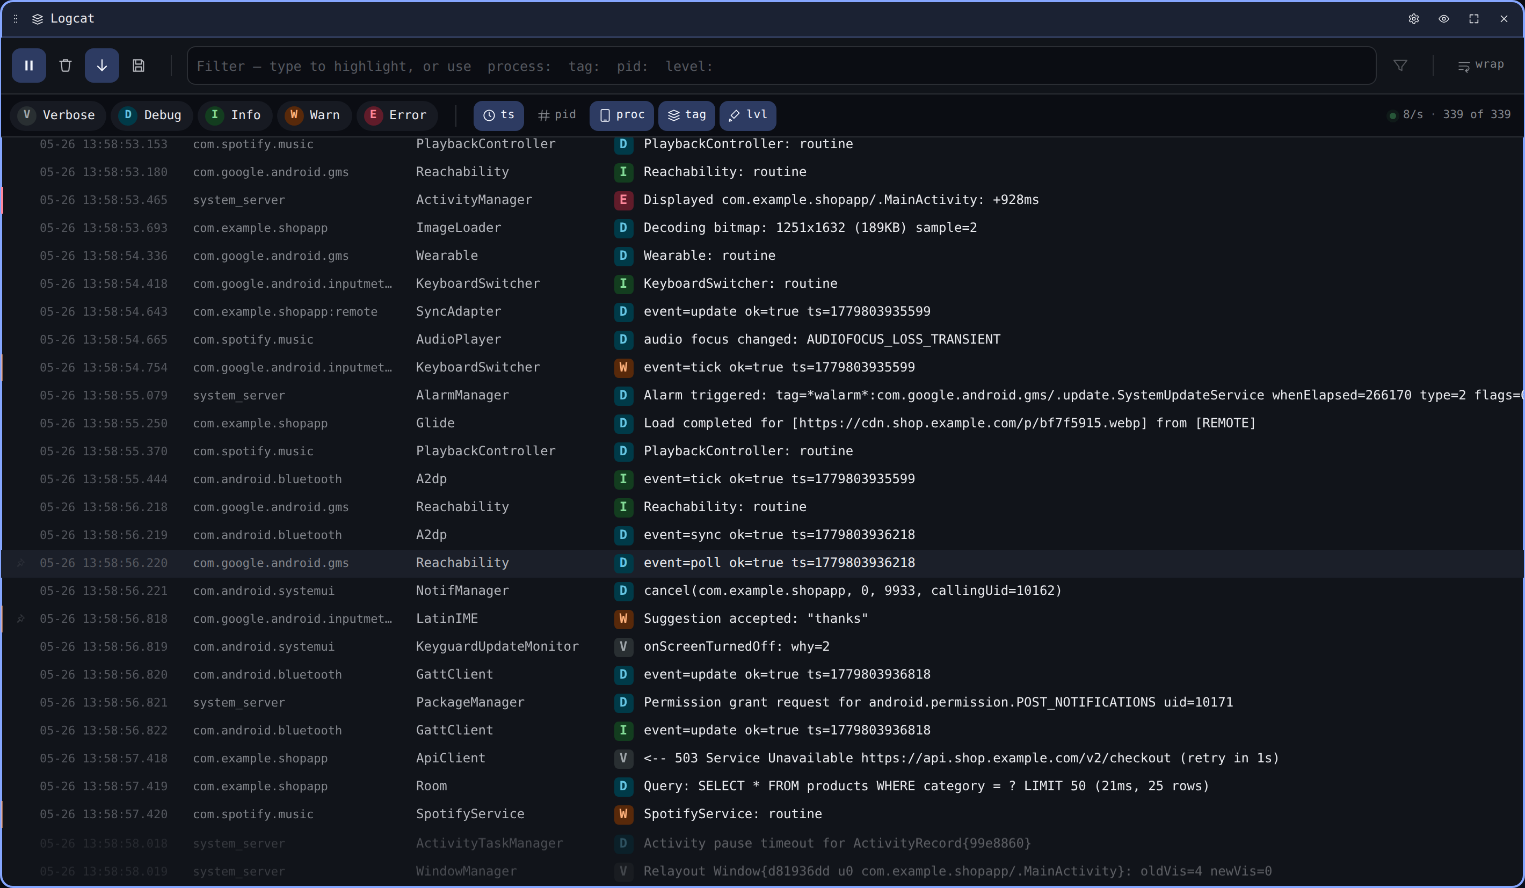The image size is (1525, 888).
Task: Click 'SyncAdapter' tag cell
Action: [459, 311]
